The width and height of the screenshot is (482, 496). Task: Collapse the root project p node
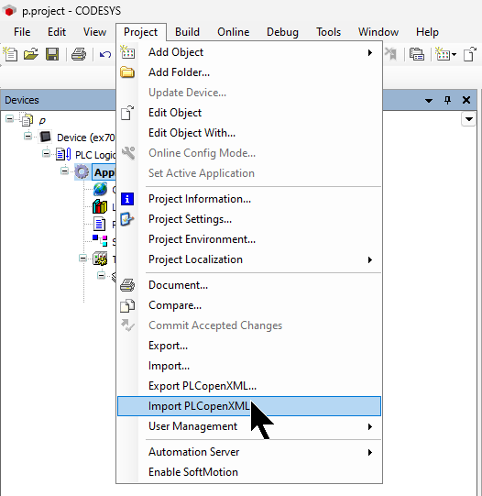10,119
